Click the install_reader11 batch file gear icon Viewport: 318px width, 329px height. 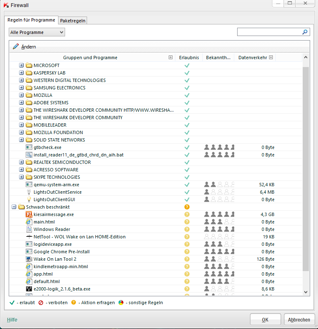(x=29, y=155)
